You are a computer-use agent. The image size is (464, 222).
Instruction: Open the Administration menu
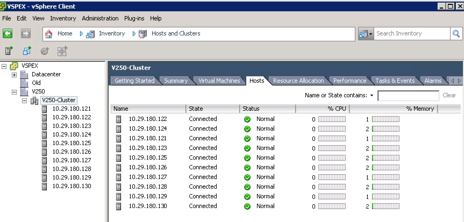(100, 18)
